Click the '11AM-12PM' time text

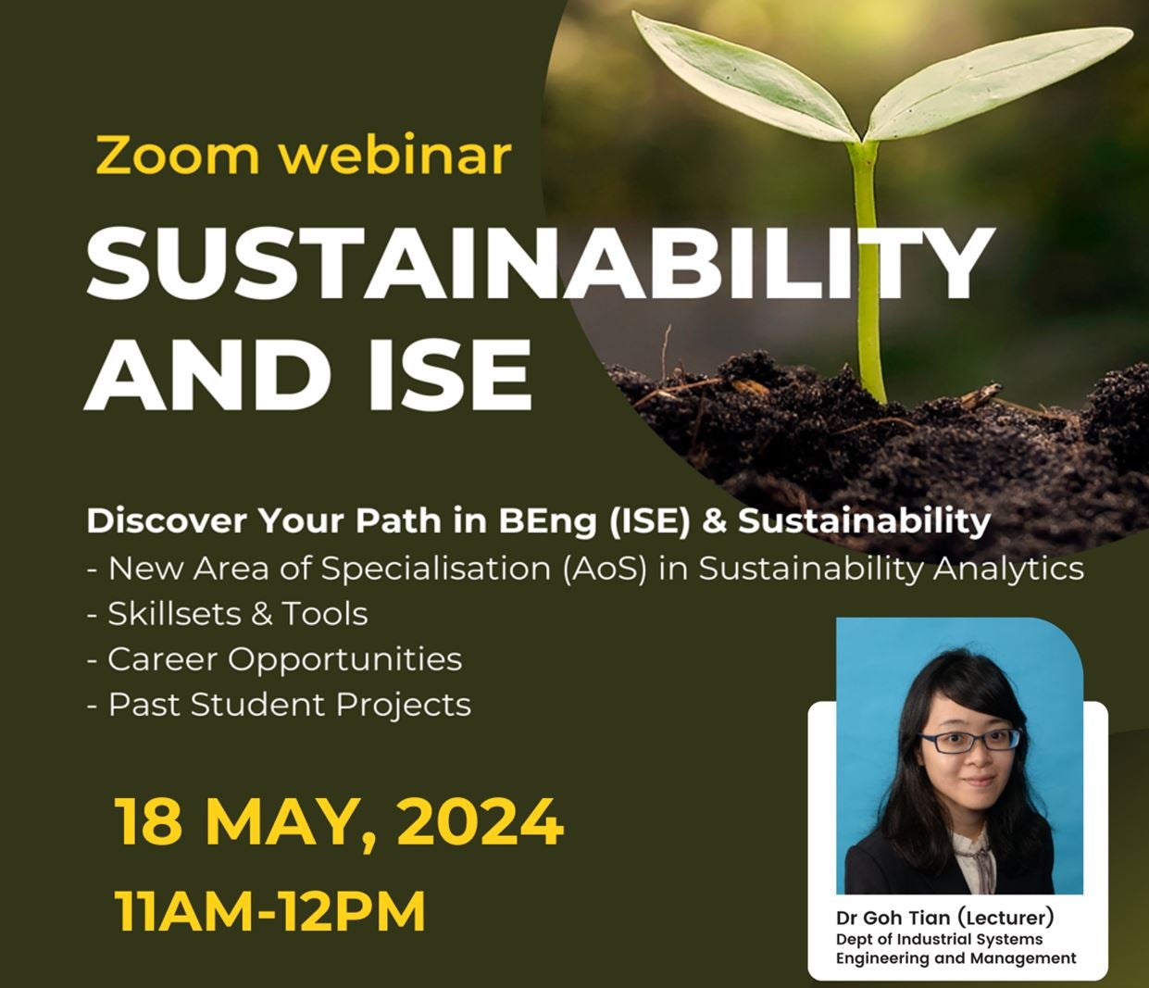270,910
